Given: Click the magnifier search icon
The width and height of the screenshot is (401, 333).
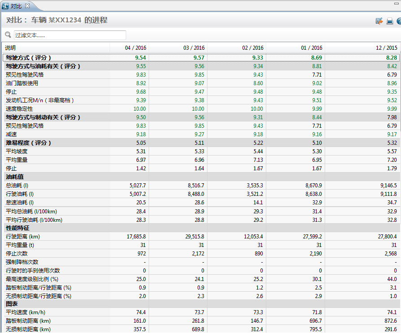Looking at the screenshot, I should (8, 35).
